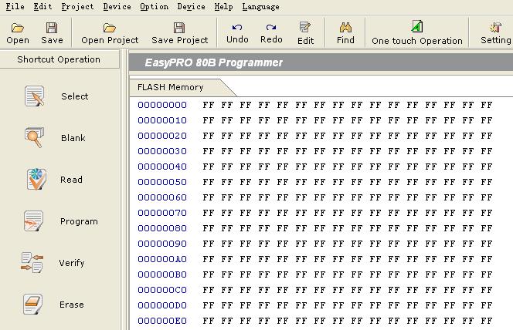This screenshot has height=330, width=513.
Task: Click the Verify compare icon
Action: pyautogui.click(x=32, y=262)
